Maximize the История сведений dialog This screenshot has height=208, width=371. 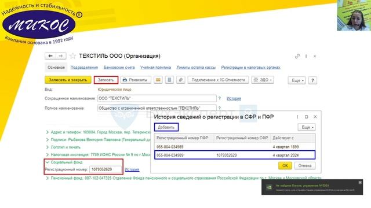pyautogui.click(x=307, y=117)
